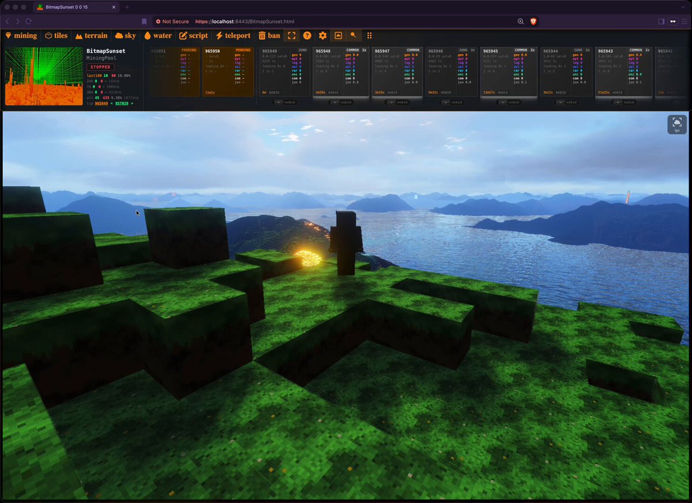Open the sky menu
Screen dimensions: 692x503
pos(125,36)
